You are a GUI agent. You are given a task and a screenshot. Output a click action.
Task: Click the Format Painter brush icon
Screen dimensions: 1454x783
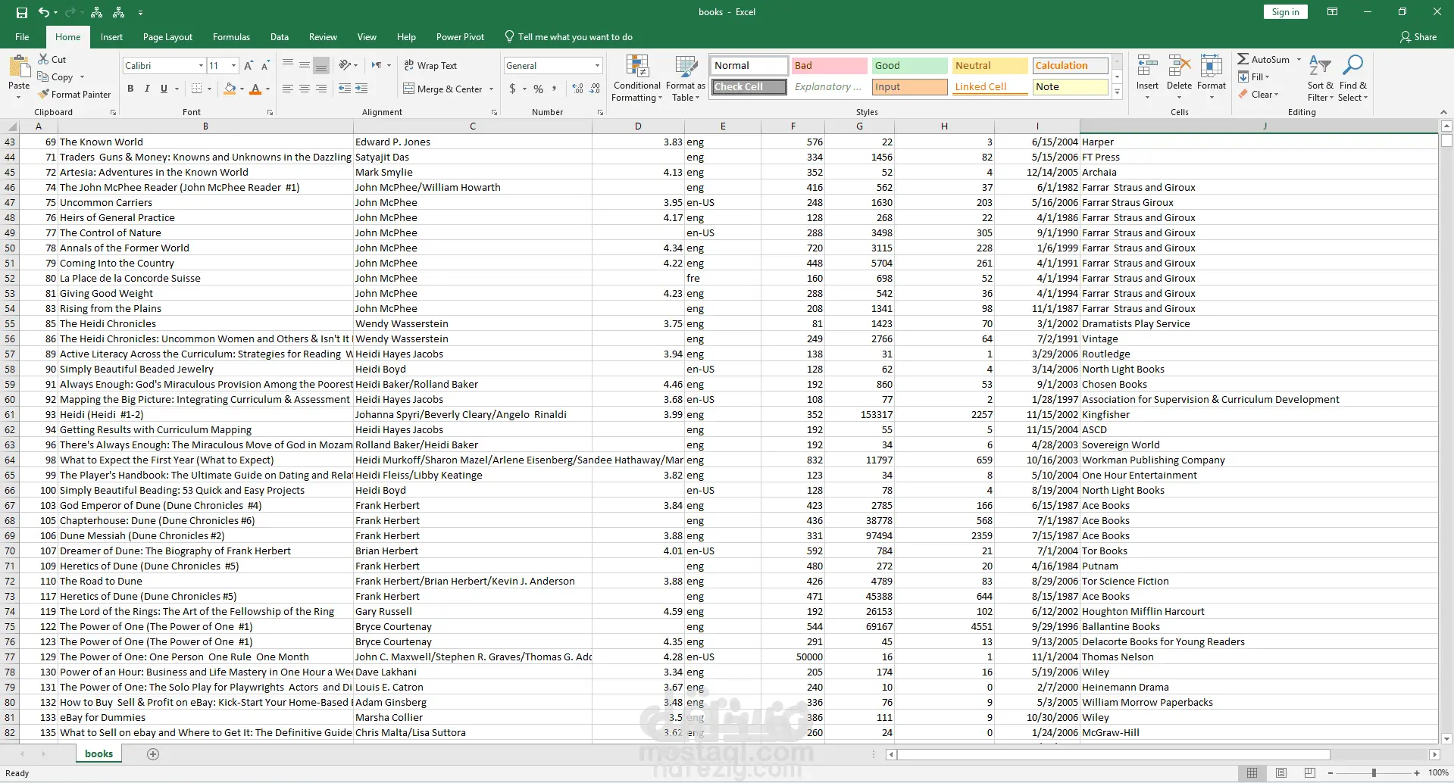click(x=44, y=95)
